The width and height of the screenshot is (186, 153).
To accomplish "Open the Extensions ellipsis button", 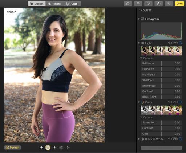I will pos(138,4).
